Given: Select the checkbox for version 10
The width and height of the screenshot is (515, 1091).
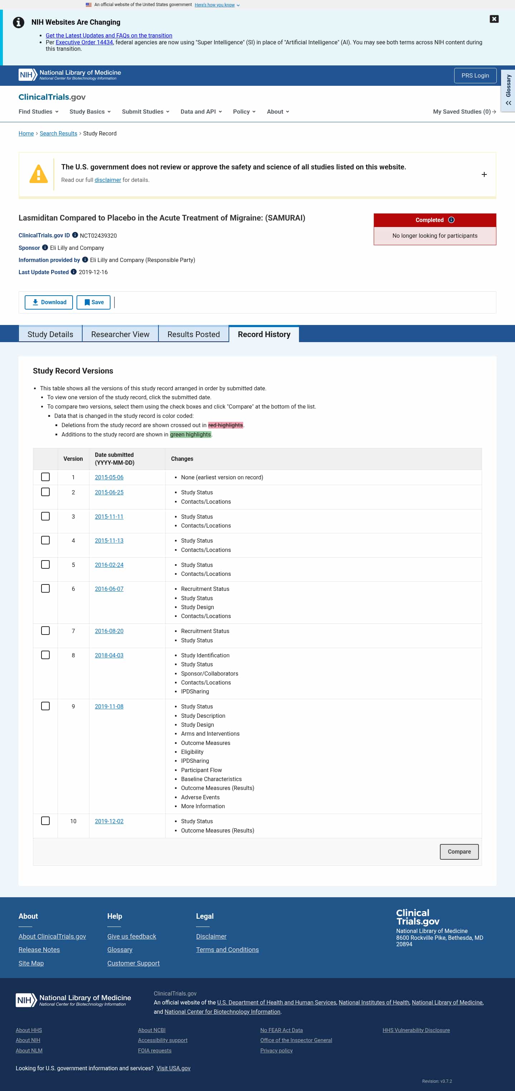Looking at the screenshot, I should coord(45,821).
